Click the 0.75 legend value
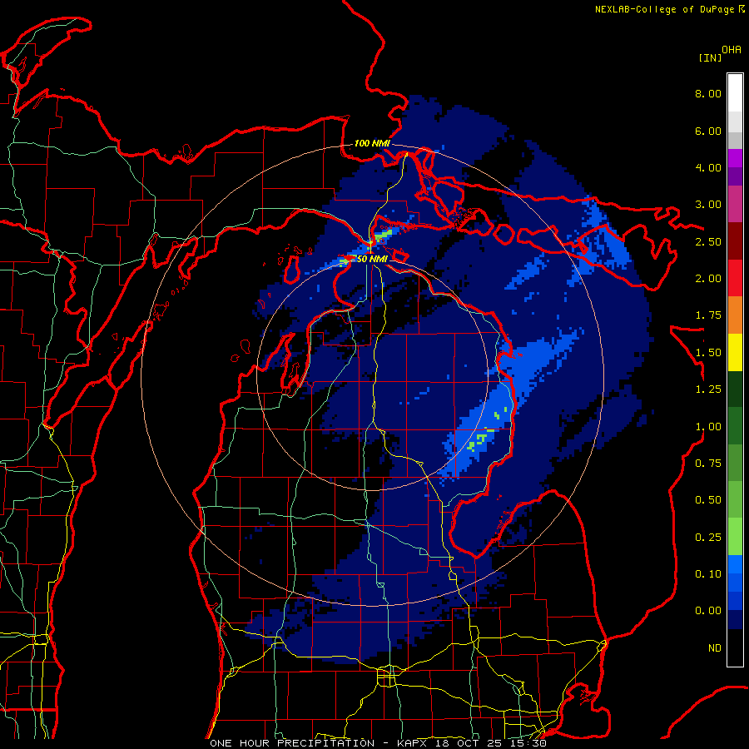 (x=708, y=464)
